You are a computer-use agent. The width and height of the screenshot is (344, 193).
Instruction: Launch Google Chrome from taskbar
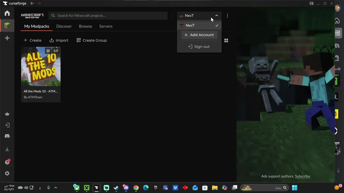[x=136, y=188]
